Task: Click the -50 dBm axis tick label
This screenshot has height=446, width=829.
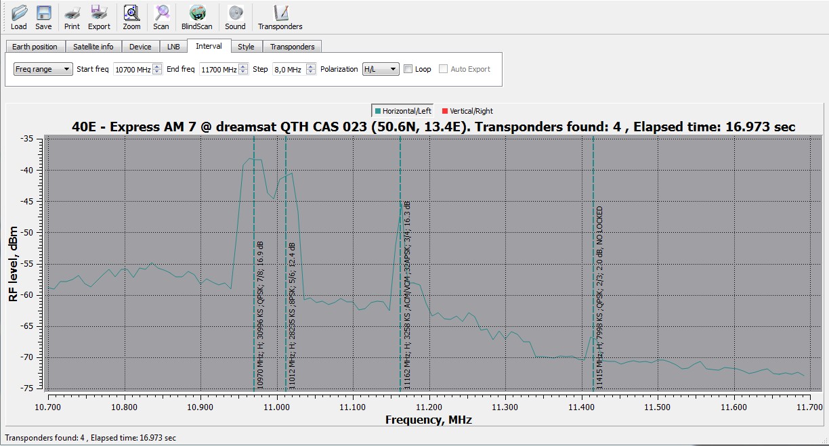Action: 27,233
